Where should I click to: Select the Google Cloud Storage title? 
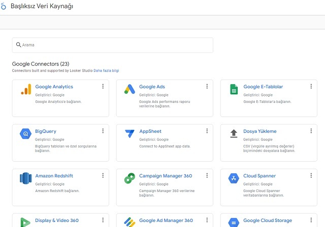pyautogui.click(x=268, y=220)
